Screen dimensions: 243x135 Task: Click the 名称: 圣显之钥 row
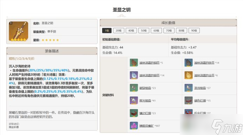point(64,23)
